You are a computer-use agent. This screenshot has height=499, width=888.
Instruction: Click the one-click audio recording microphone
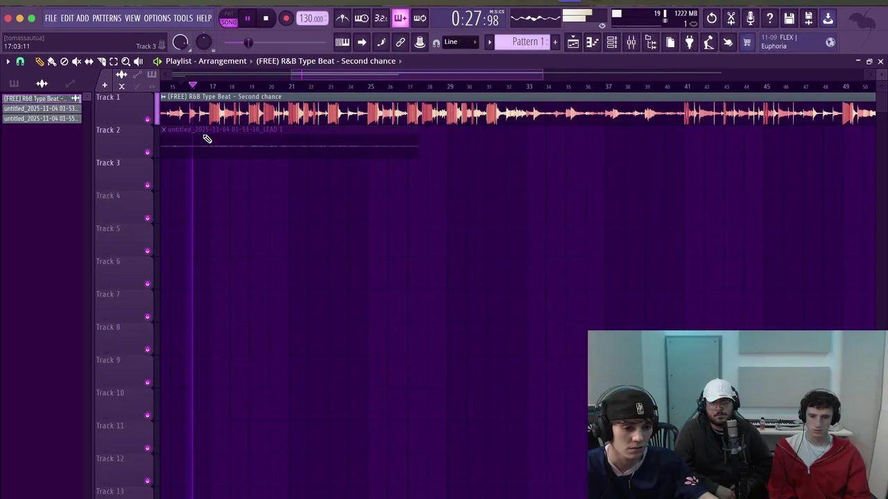(x=751, y=19)
